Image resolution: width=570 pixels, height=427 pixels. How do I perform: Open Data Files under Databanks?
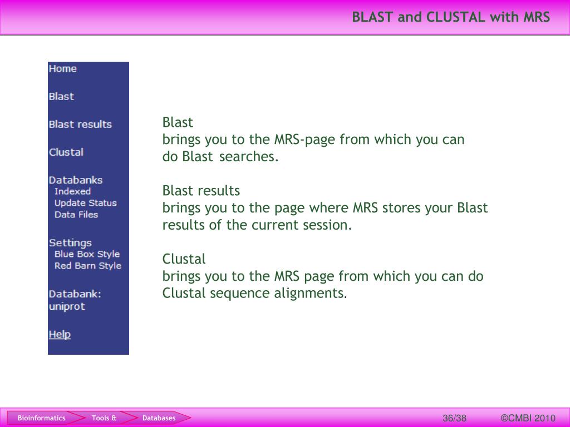76,215
